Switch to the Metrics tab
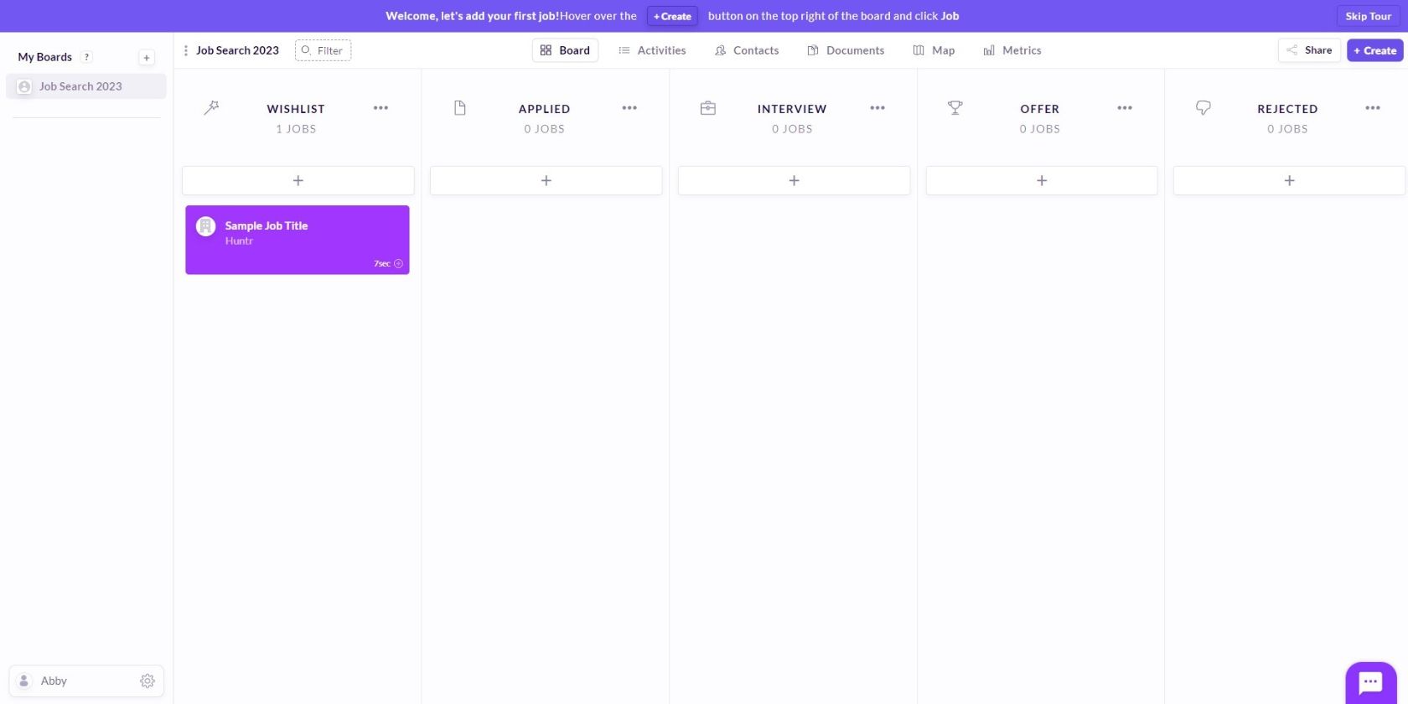Screen dimensions: 1408x704 [1012, 50]
